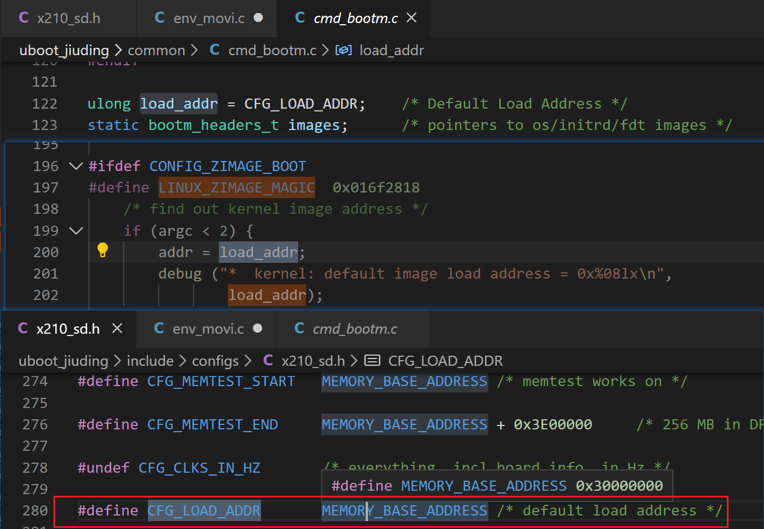Click LINUX_ZIMAGE_MAGIC on line 197
This screenshot has width=764, height=529.
pyautogui.click(x=236, y=187)
